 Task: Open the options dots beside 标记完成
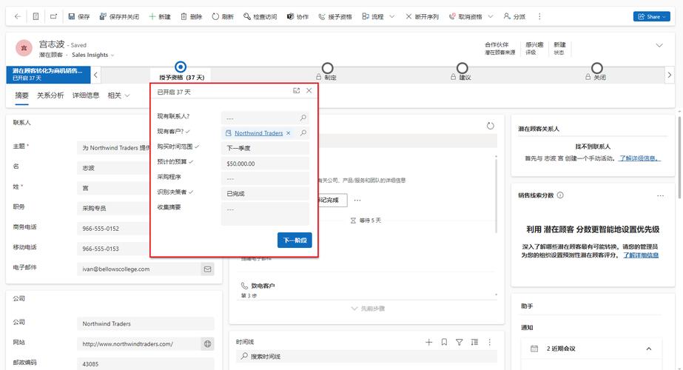pos(357,200)
